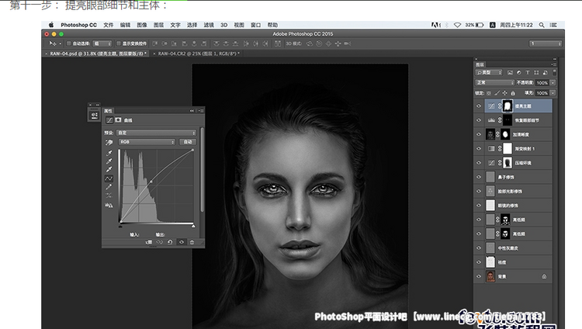The image size is (582, 329).
Task: Clip the adjustment to the layer below
Action: pyautogui.click(x=149, y=242)
